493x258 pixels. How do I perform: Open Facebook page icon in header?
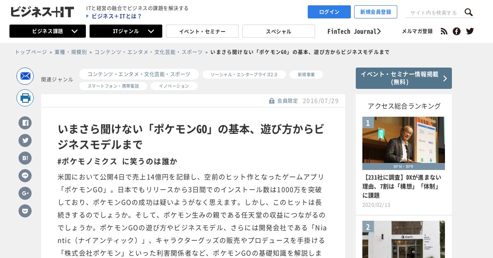point(456,31)
